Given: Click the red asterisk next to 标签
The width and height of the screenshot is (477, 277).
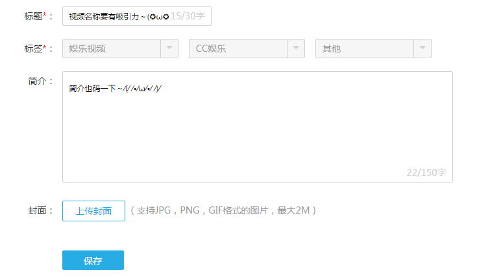Looking at the screenshot, I should (x=45, y=47).
